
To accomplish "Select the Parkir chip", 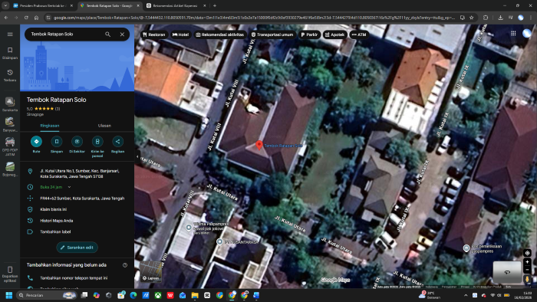I will [x=309, y=34].
